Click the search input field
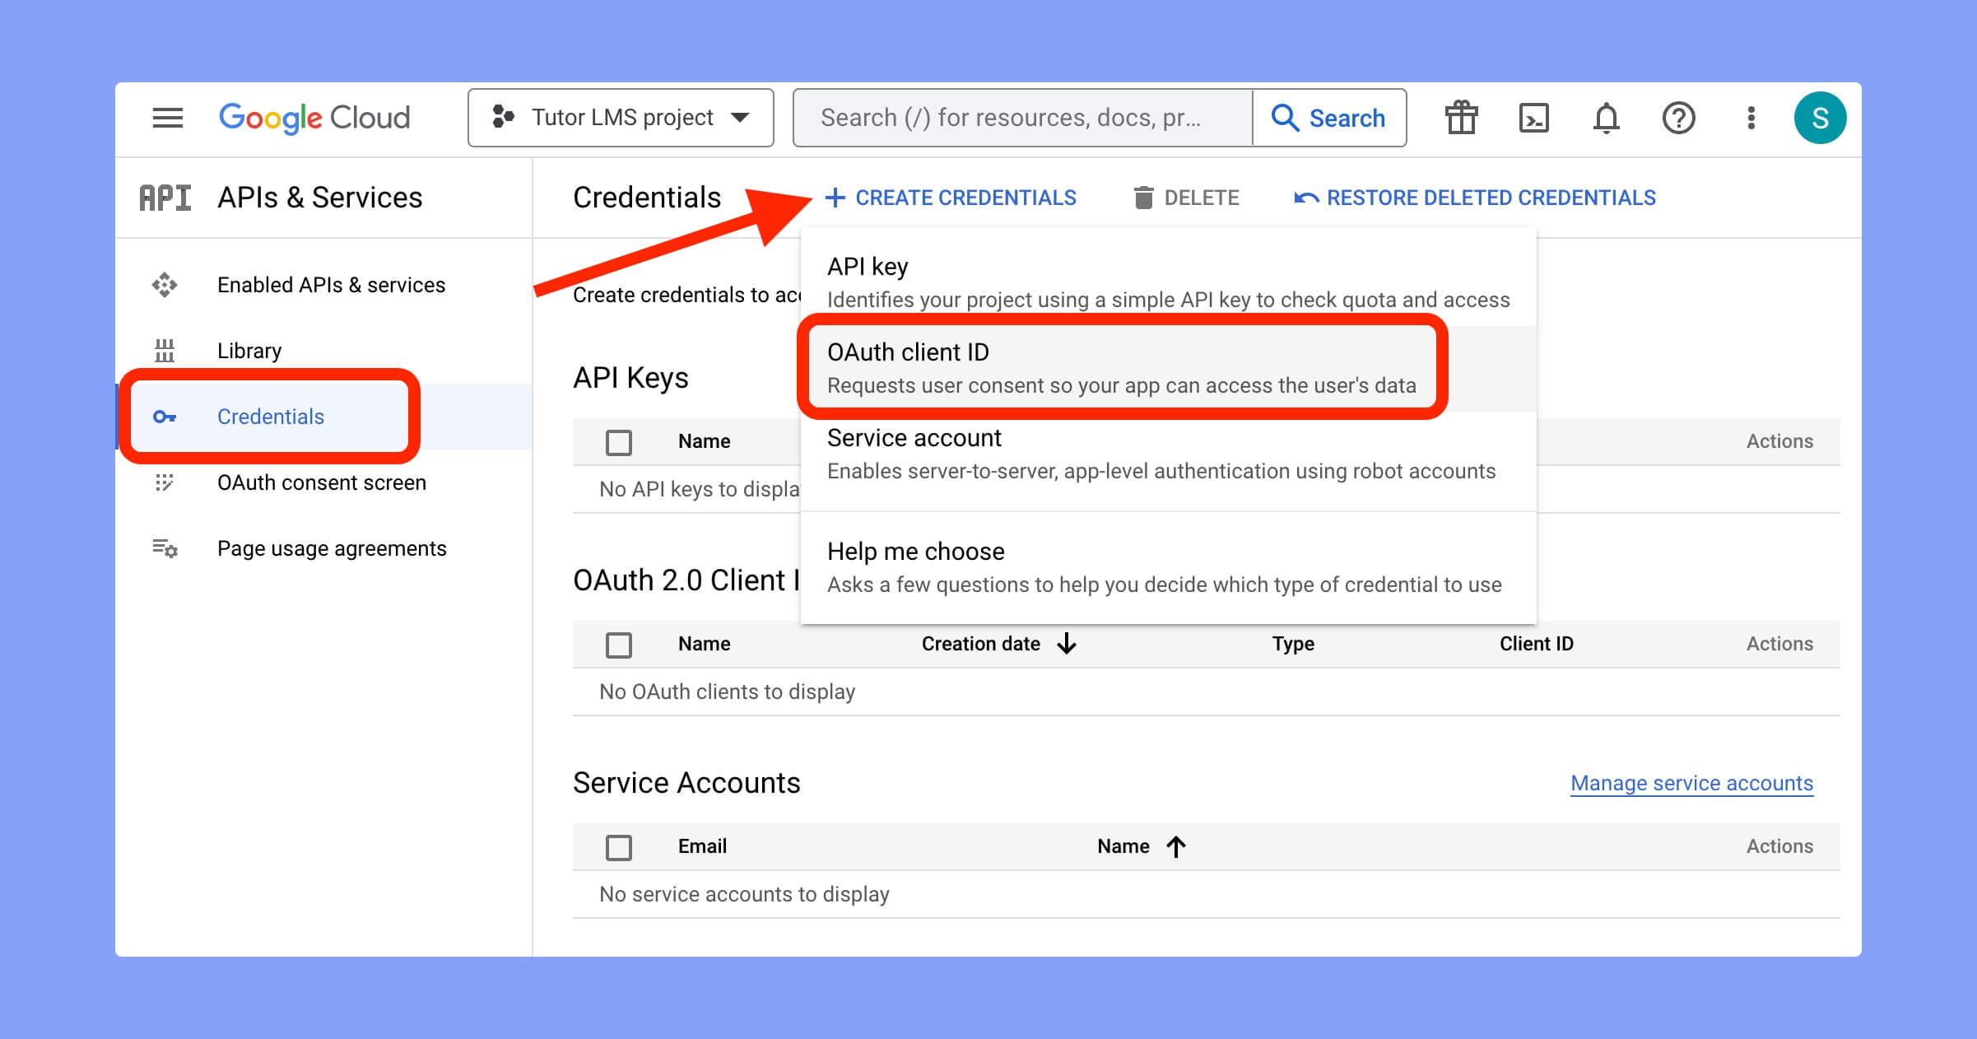 [1022, 118]
